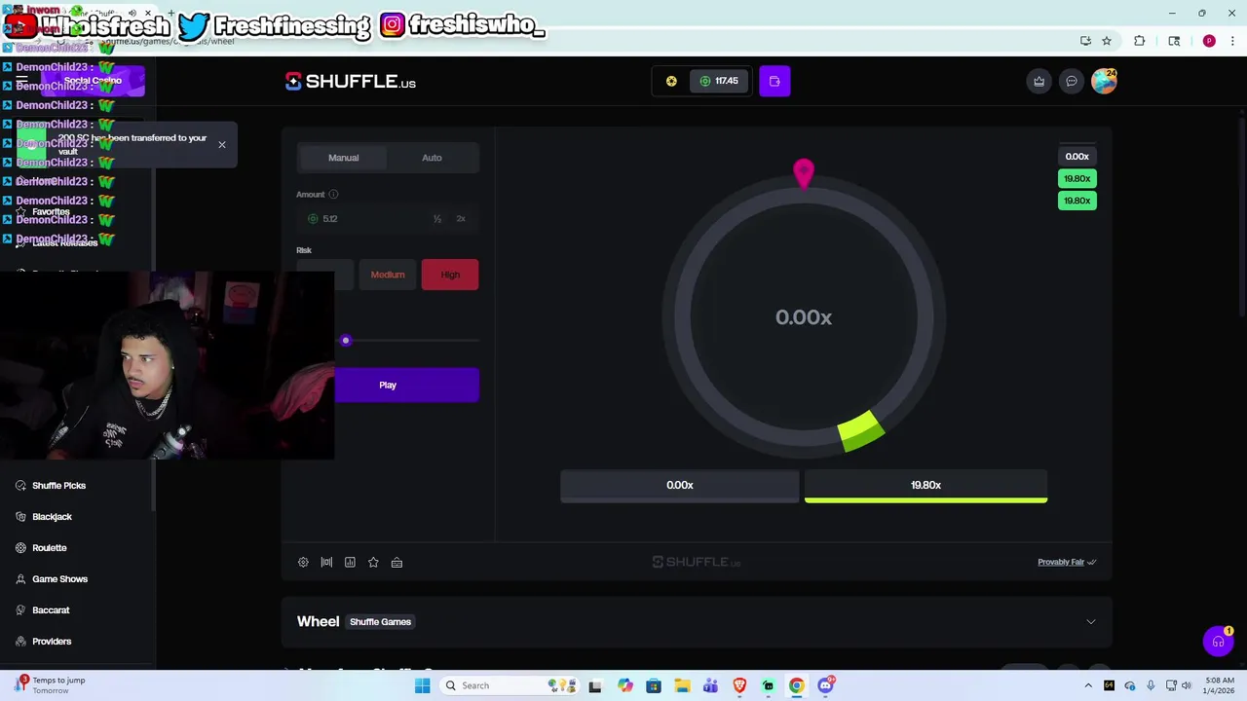Open taskbar clock showing 5:08 AM

[1219, 685]
